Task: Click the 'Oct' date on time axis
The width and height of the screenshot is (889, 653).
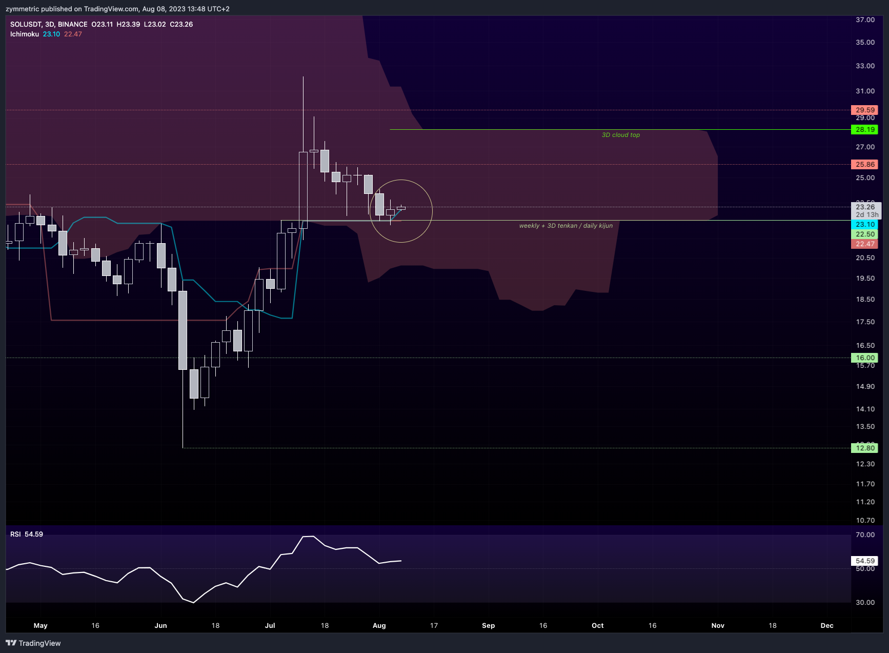Action: tap(597, 625)
